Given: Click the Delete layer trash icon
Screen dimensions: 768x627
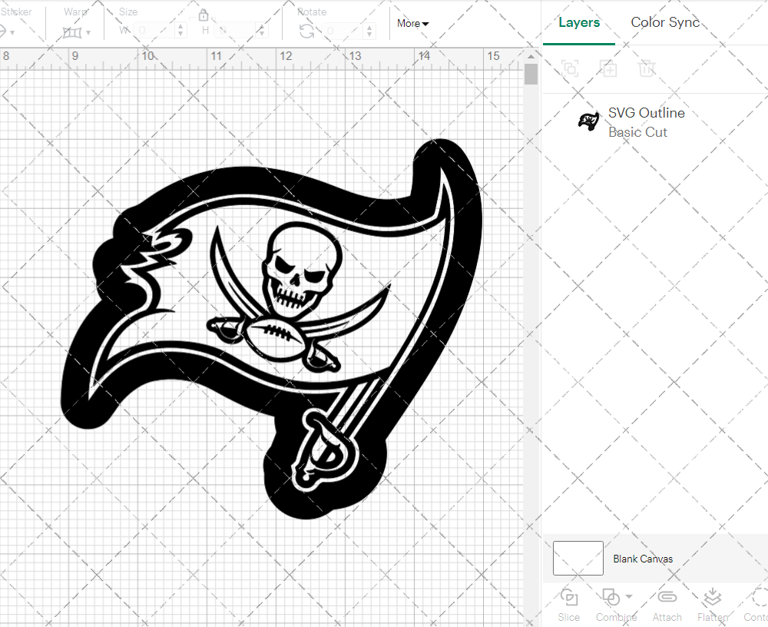Looking at the screenshot, I should tap(647, 68).
